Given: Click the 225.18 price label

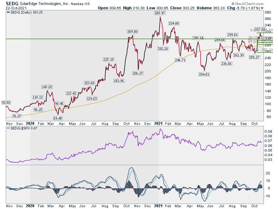Looking at the screenshot, I should point(108,60).
